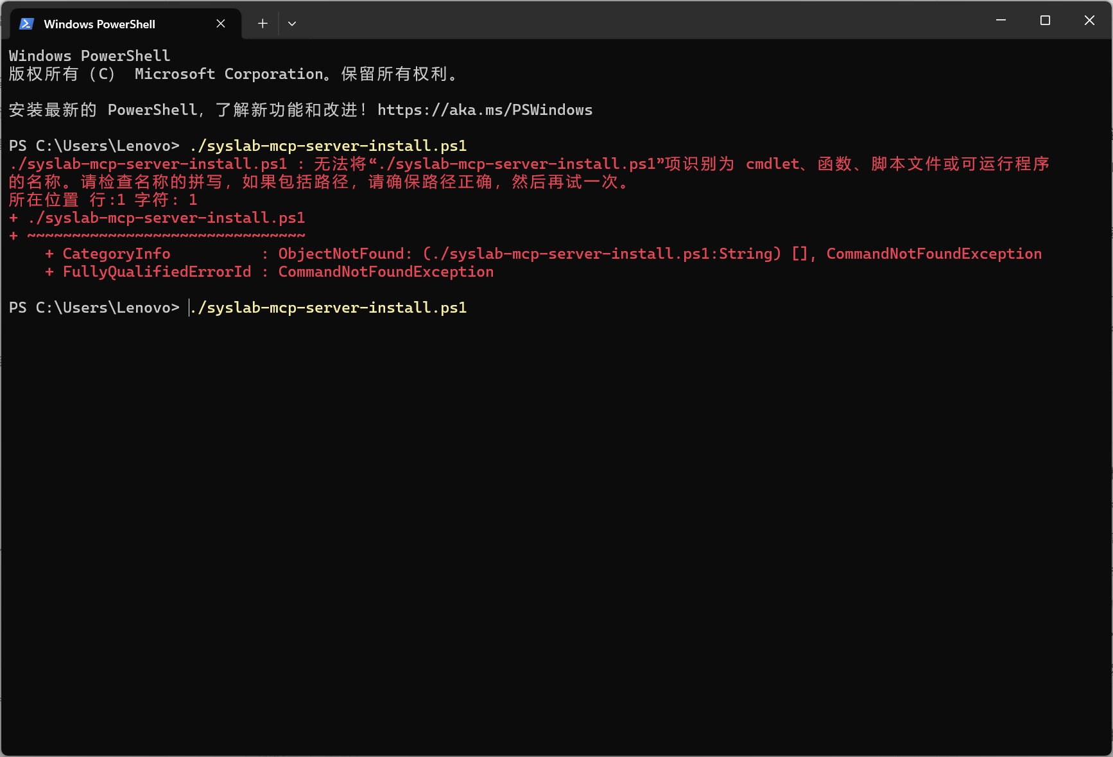Screen dimensions: 1113x757
Task: Expand the new-tab profile dropdown arrow
Action: click(x=292, y=24)
